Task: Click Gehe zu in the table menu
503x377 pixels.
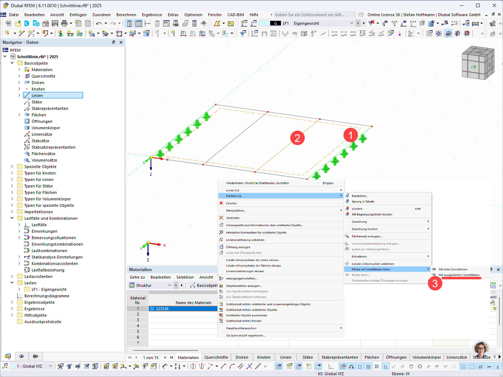Action: point(137,277)
